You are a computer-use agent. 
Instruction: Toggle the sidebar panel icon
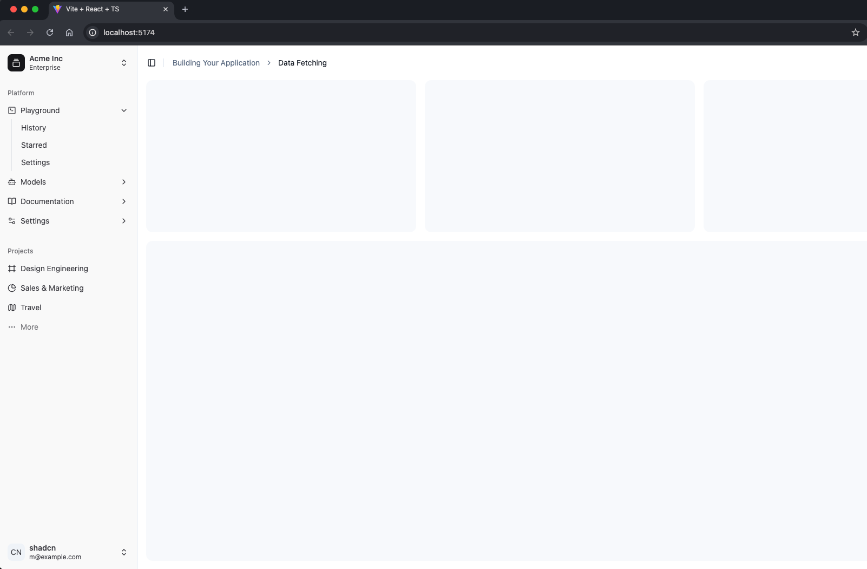click(152, 63)
